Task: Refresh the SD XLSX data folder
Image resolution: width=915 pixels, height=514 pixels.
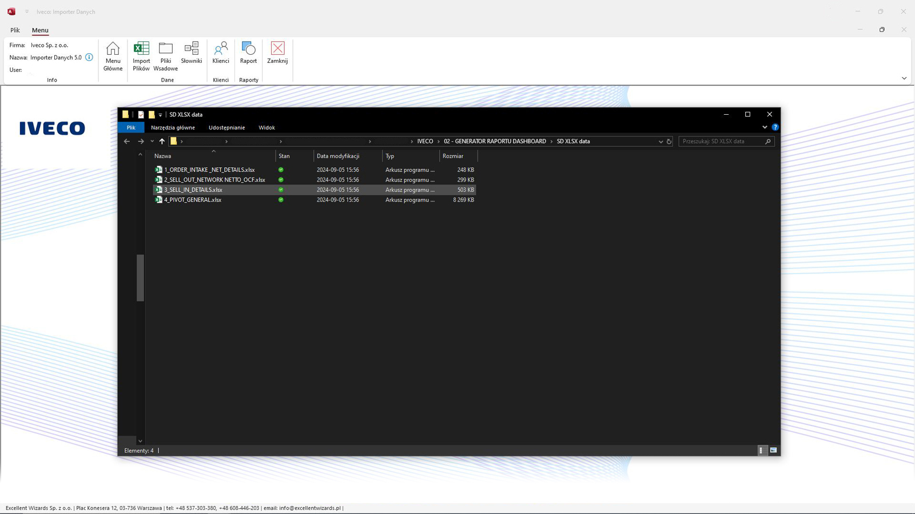Action: 669,142
